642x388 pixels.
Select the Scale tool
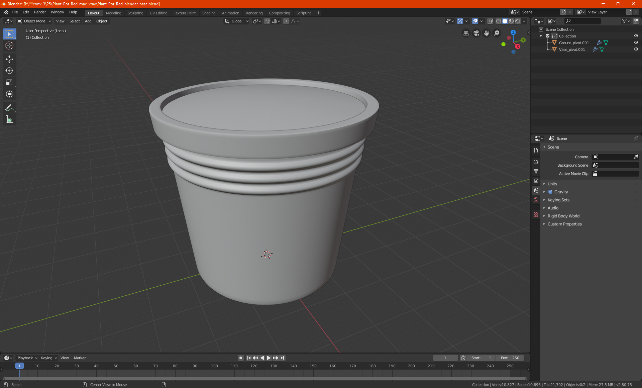(9, 82)
